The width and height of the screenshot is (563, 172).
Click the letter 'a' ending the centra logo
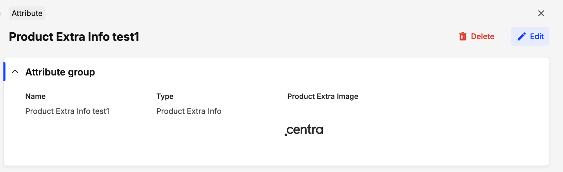pyautogui.click(x=319, y=130)
